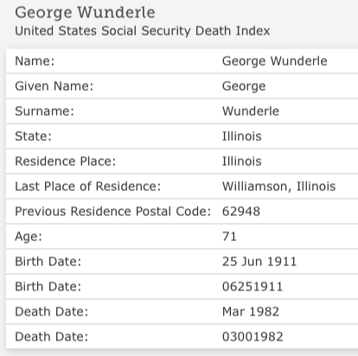Click the Previous Residence Postal Code label

112,212
